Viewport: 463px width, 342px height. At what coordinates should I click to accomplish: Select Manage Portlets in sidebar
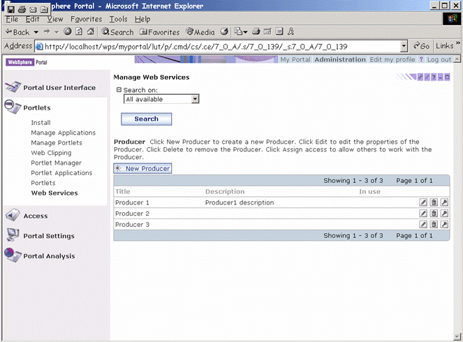(x=57, y=143)
